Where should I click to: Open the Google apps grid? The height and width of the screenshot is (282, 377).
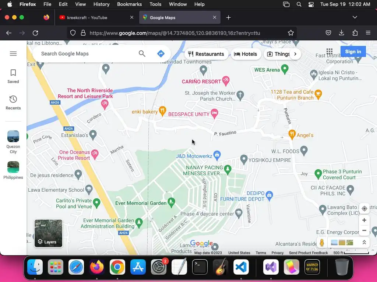coord(330,51)
